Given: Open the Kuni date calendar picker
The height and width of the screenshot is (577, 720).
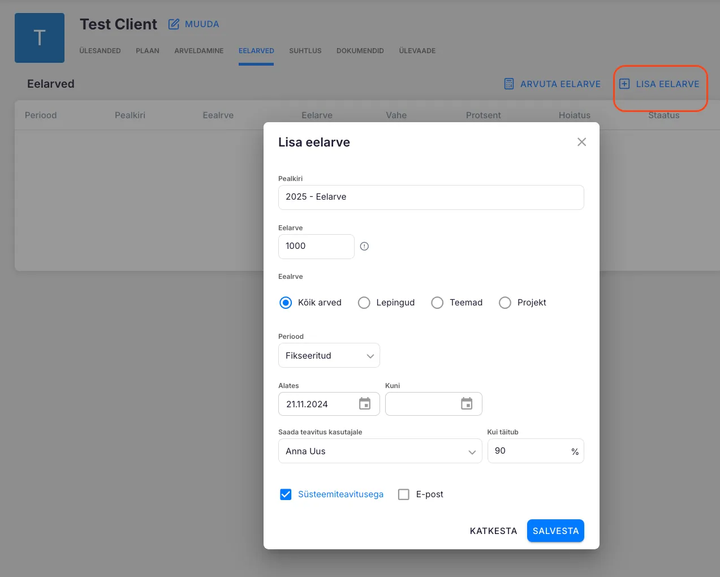Looking at the screenshot, I should pyautogui.click(x=467, y=404).
